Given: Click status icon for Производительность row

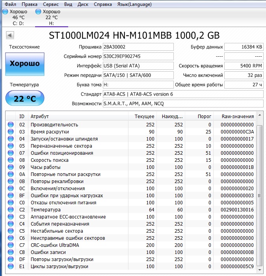Looking at the screenshot, I should 11,125.
